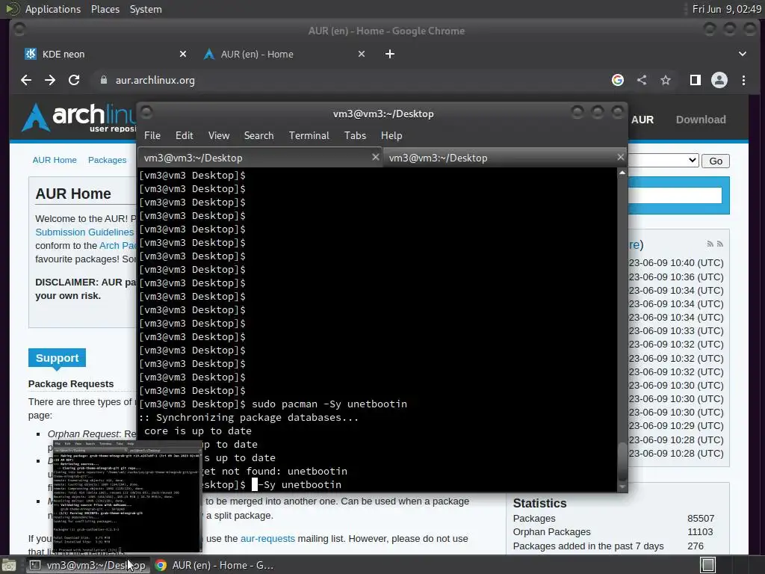Image resolution: width=765 pixels, height=574 pixels.
Task: Click the second RSS feed icon
Action: coord(719,244)
